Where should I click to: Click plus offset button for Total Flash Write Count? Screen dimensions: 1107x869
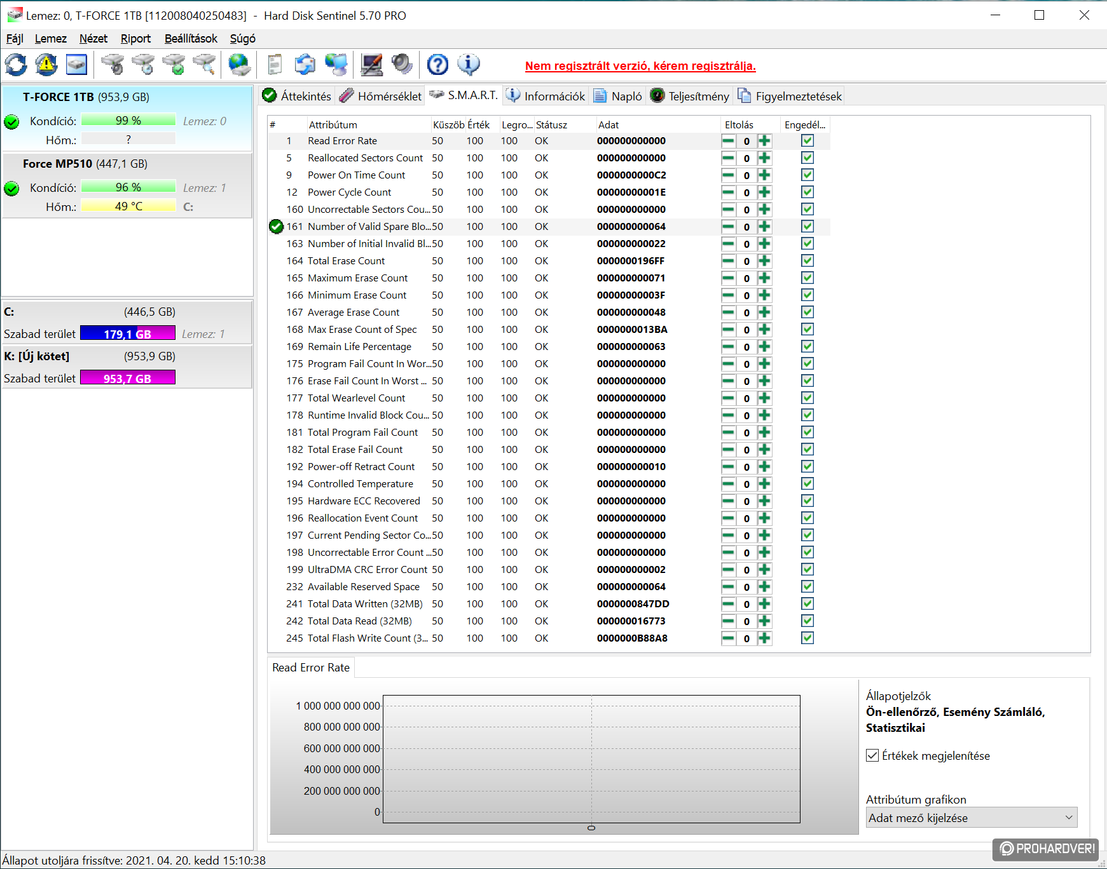764,638
